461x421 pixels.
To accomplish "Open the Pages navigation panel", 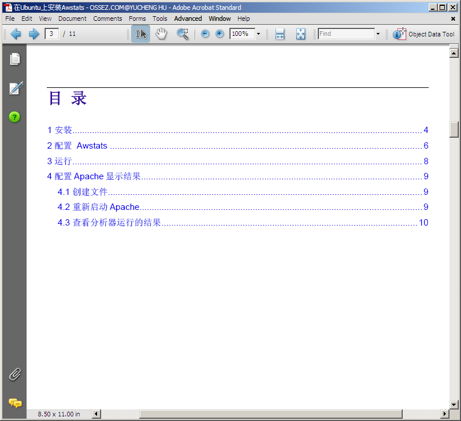I will (14, 59).
